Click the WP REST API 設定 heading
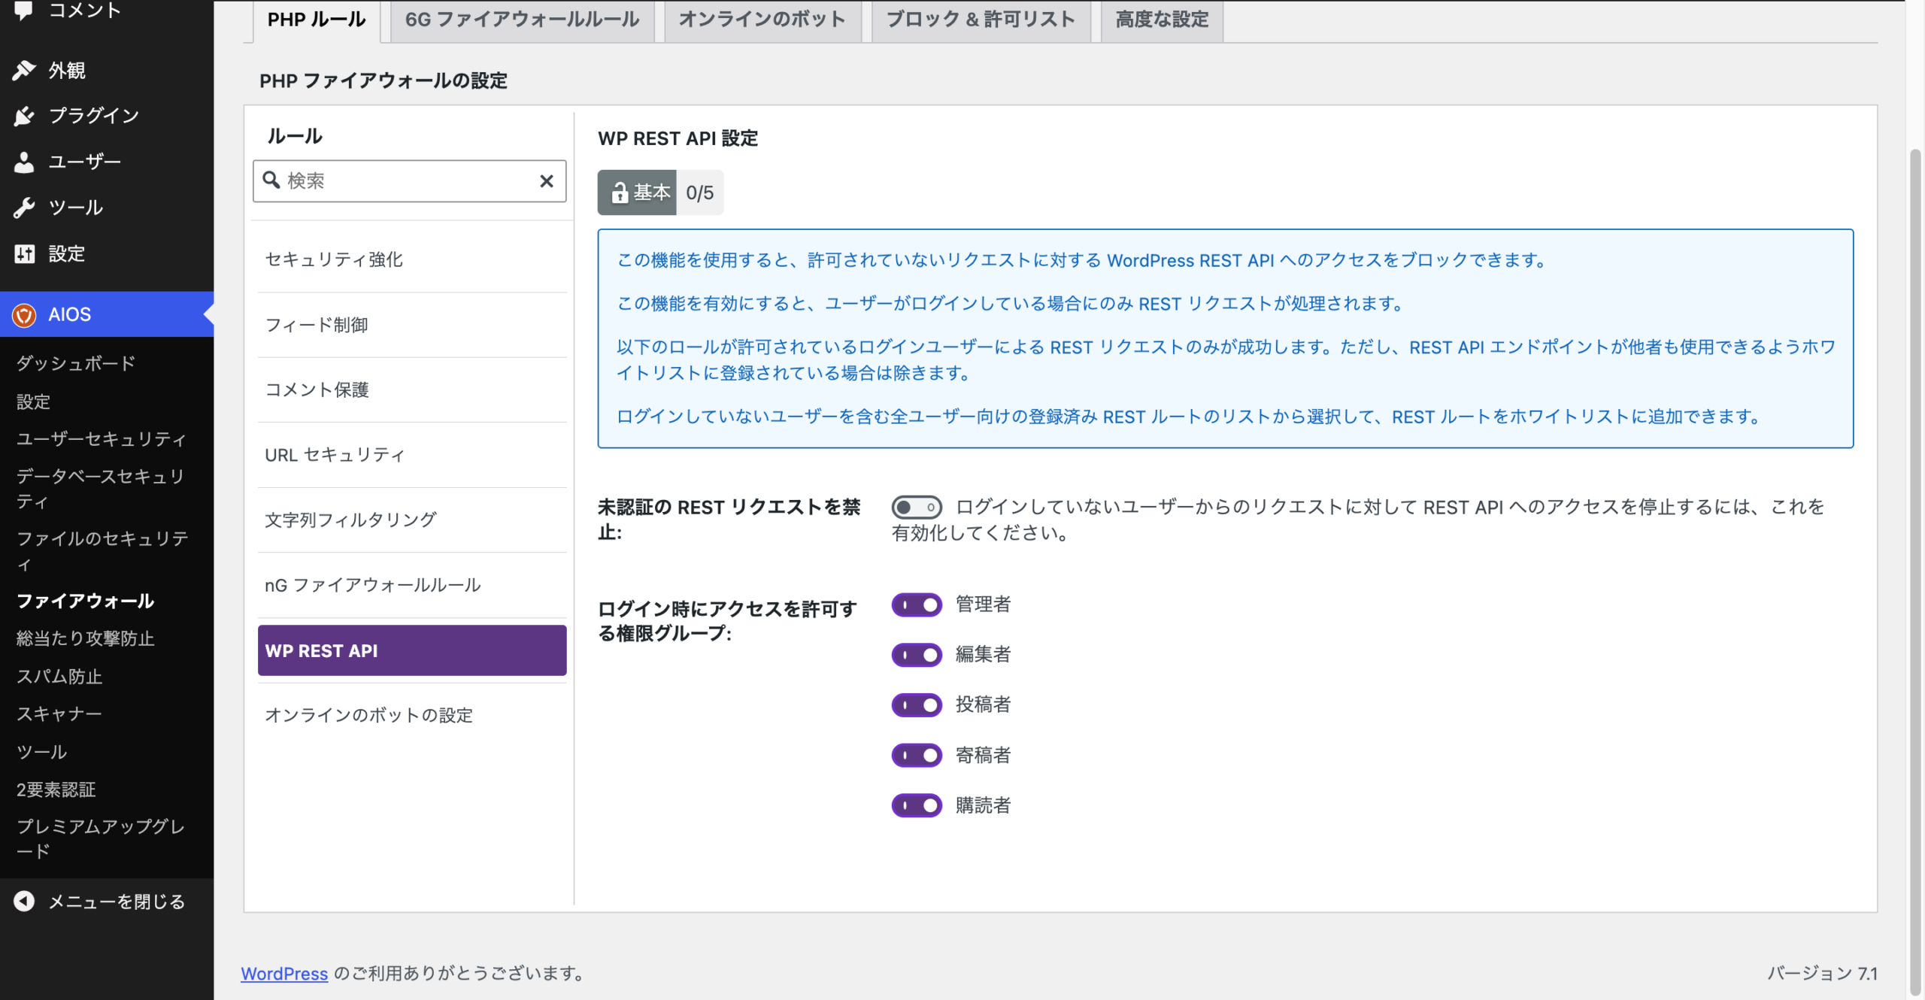This screenshot has width=1925, height=1000. [x=678, y=138]
